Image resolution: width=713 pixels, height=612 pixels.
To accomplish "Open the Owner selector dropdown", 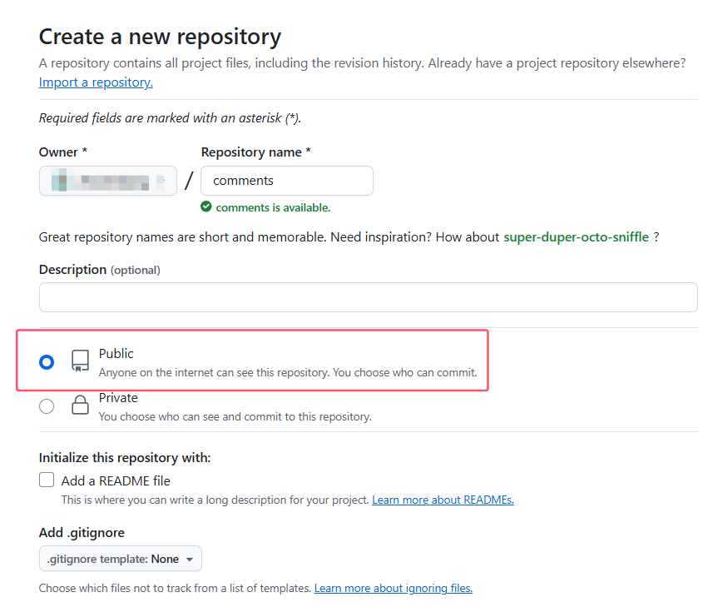I will pos(107,181).
